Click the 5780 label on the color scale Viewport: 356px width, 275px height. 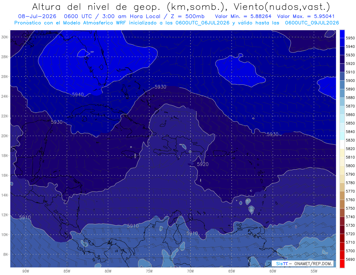click(350, 183)
